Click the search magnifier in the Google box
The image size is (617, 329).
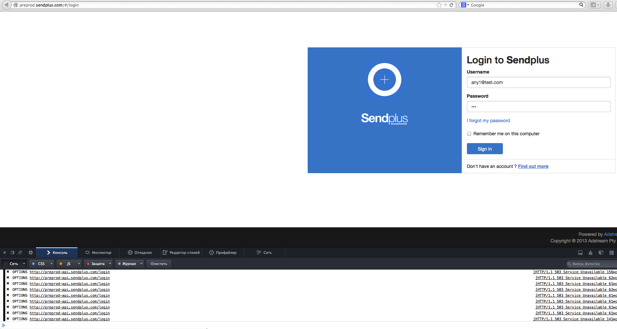581,5
